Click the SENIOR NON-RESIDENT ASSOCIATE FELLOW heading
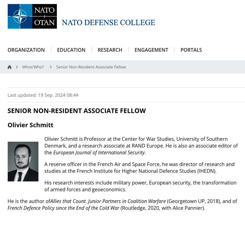Image resolution: width=245 pixels, height=227 pixels. pyautogui.click(x=77, y=111)
